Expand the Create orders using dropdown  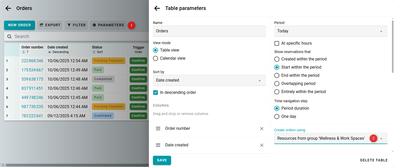coord(381,139)
